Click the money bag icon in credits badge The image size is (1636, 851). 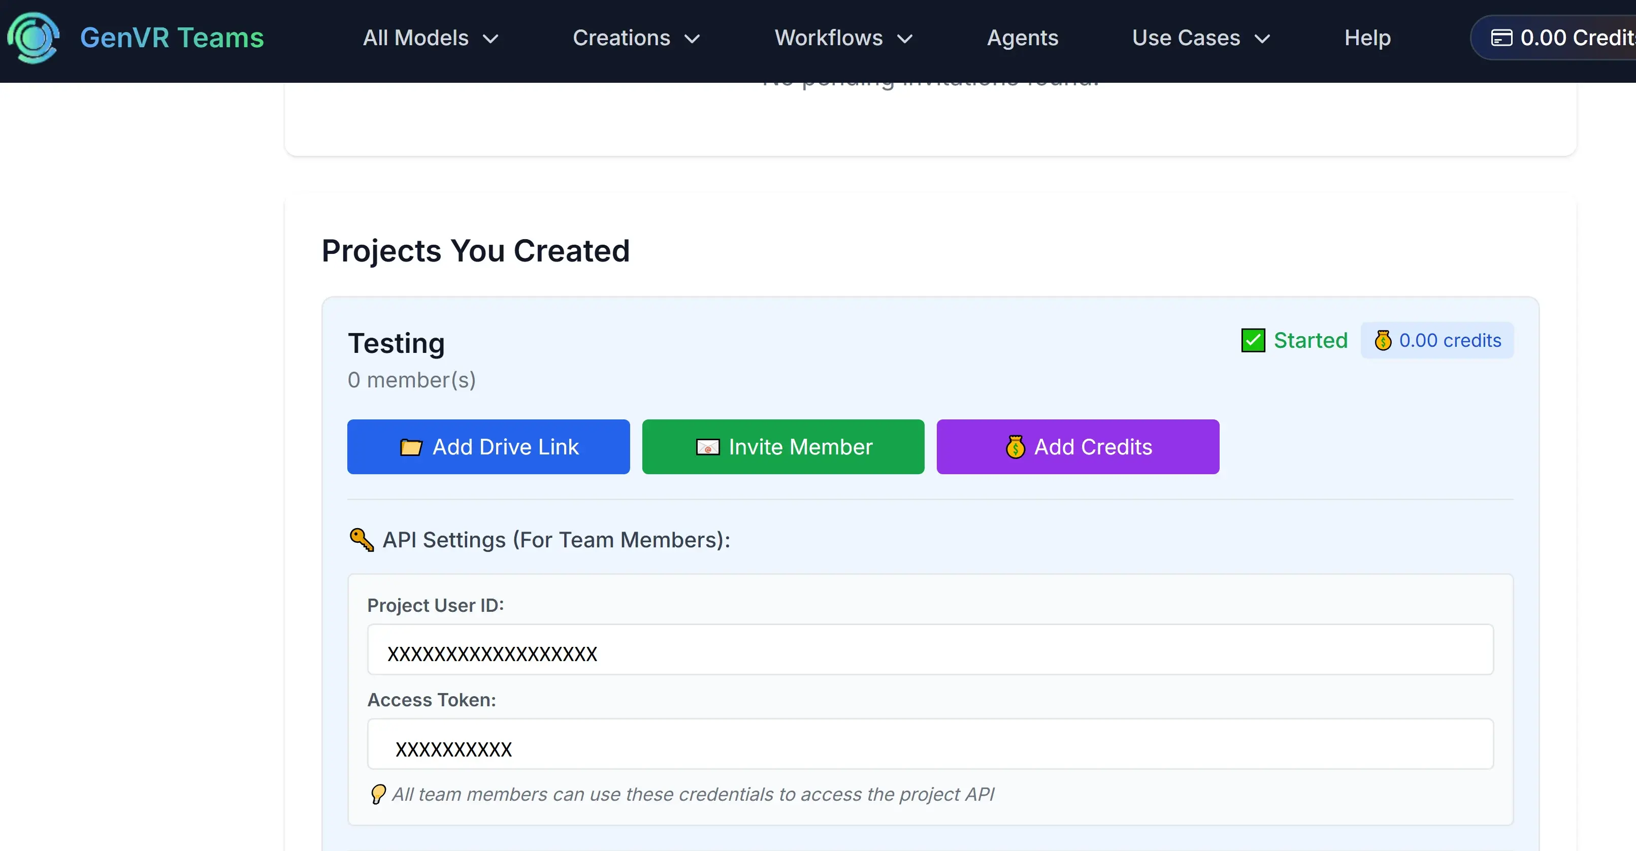1383,340
